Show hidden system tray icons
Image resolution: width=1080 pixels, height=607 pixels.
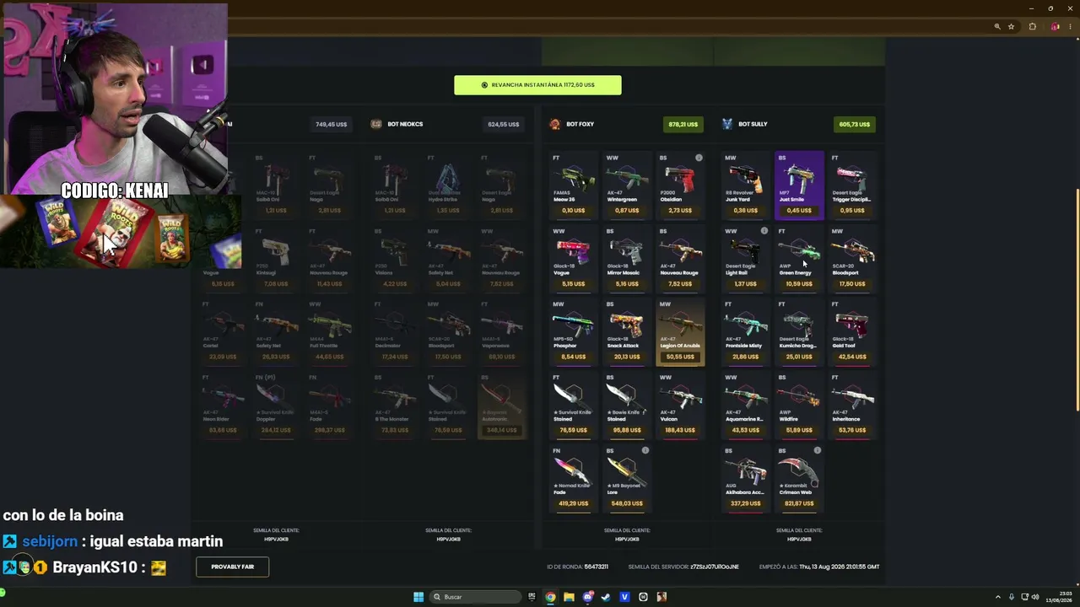coord(998,597)
